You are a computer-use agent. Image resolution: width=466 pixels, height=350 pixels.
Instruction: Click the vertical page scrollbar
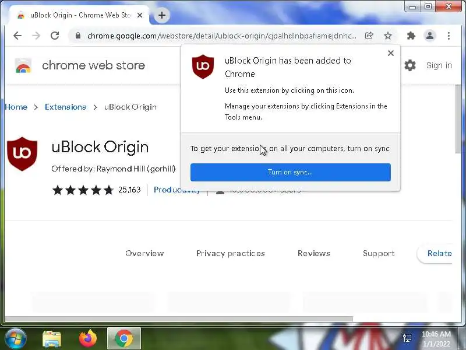(458, 119)
